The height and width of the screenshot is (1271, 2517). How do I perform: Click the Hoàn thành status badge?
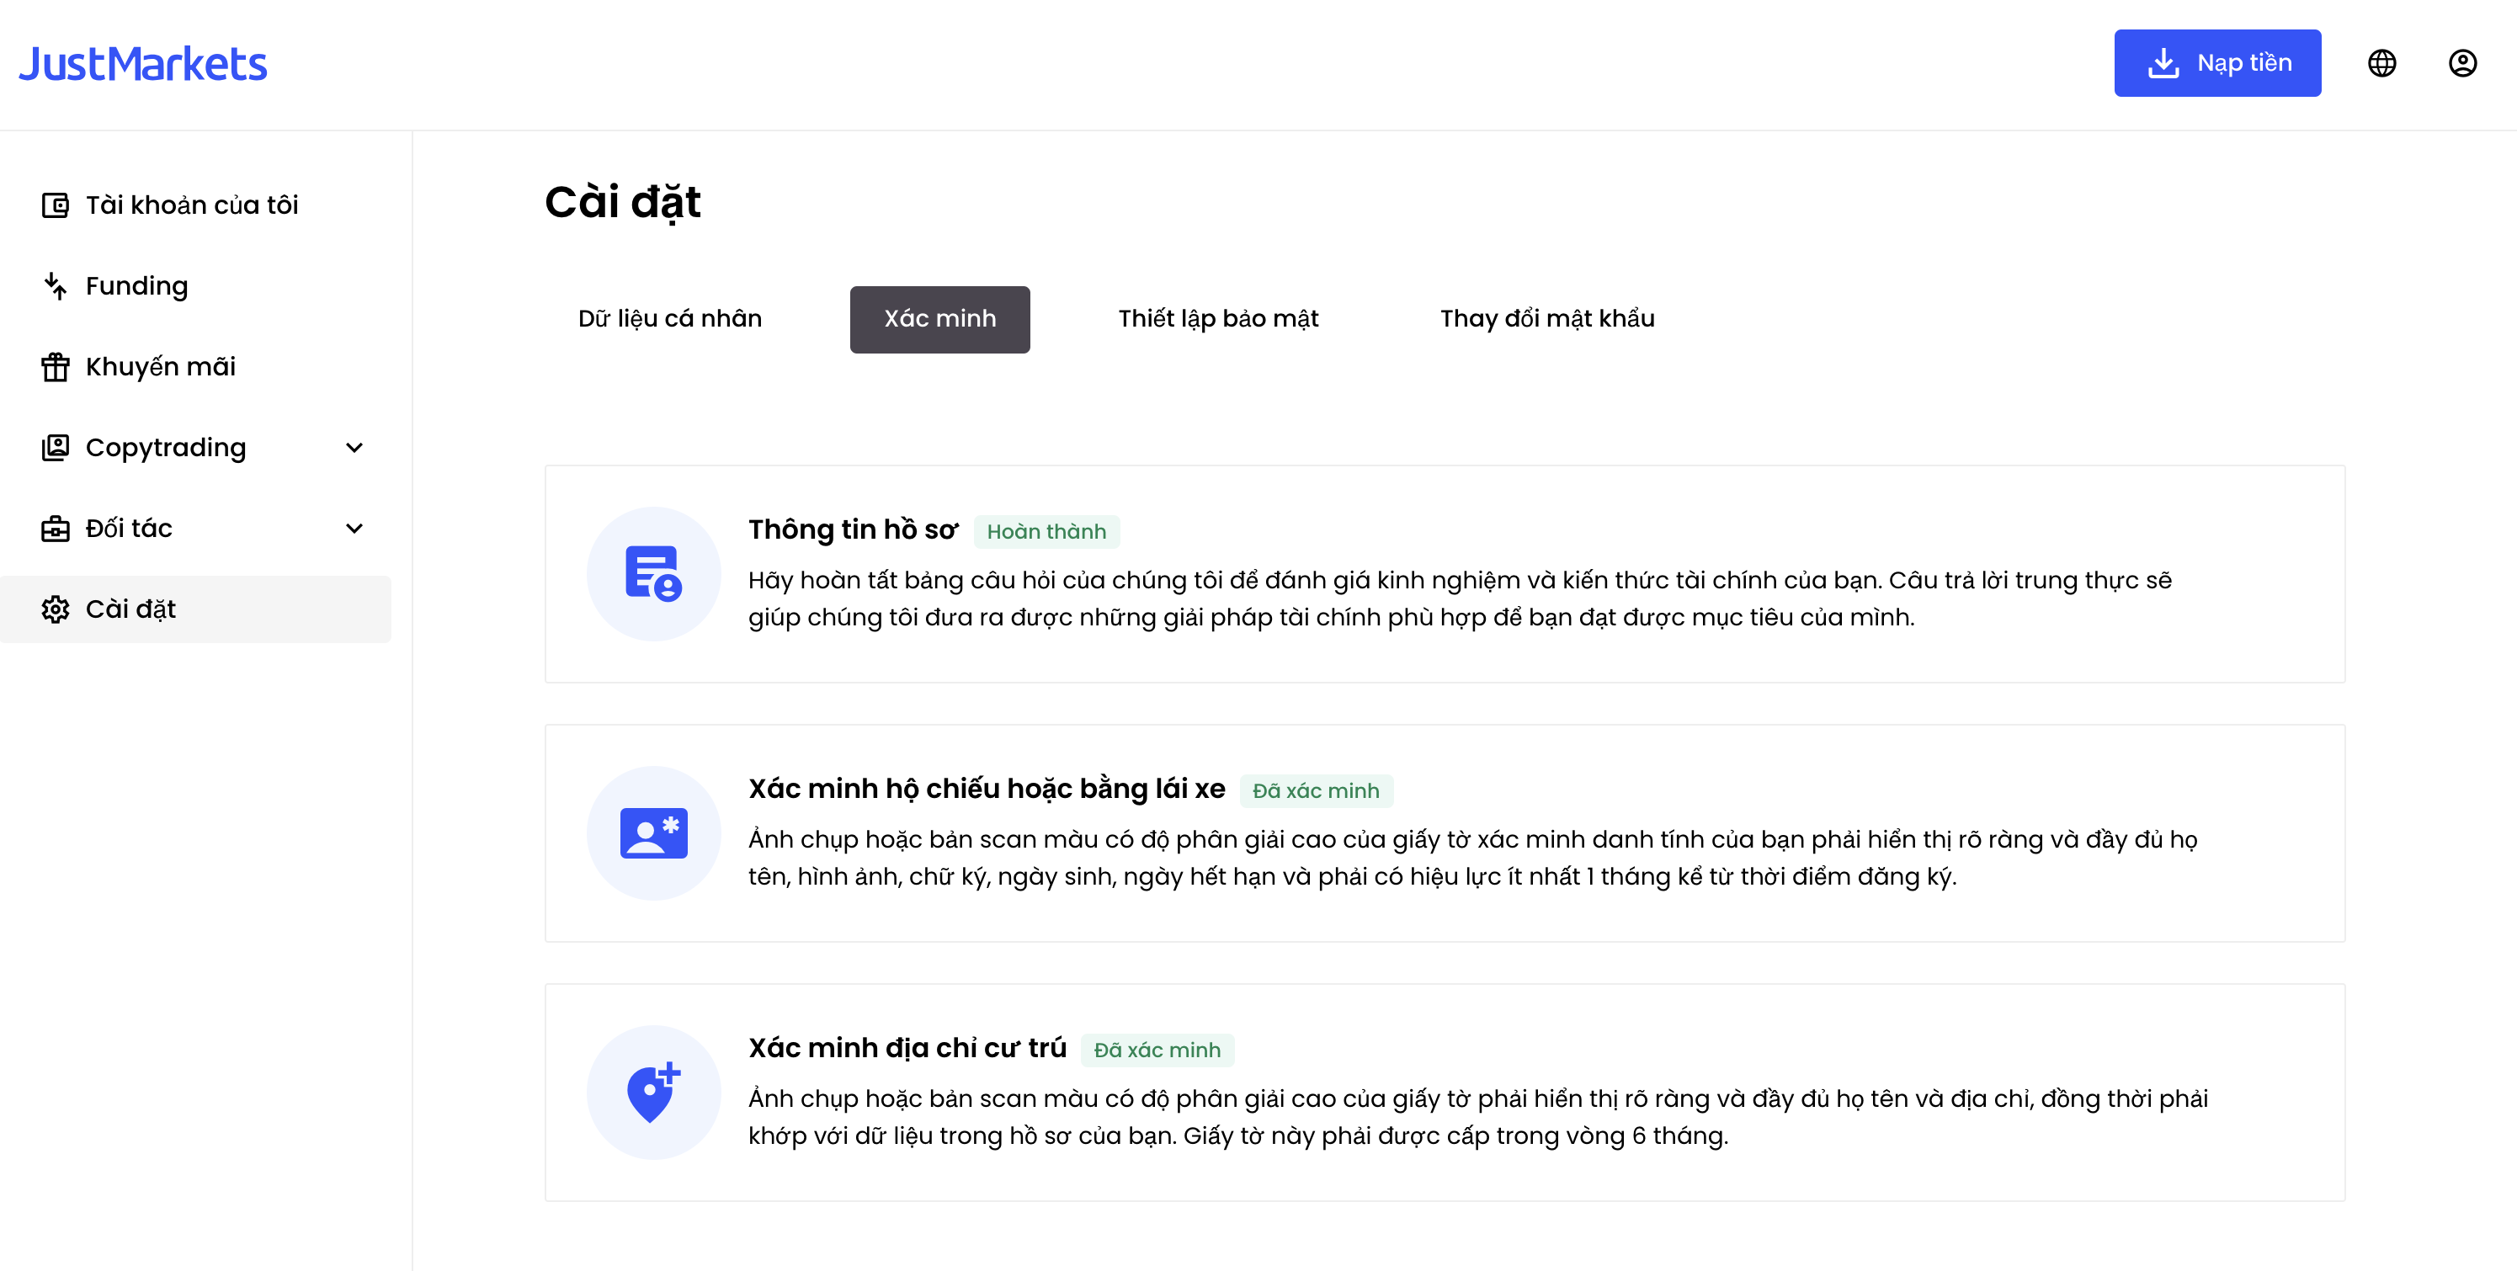[1046, 531]
